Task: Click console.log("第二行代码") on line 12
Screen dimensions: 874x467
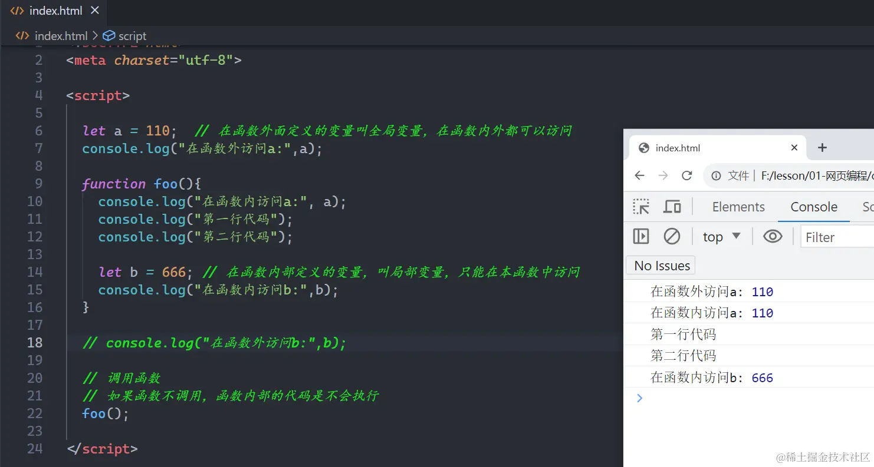Action: (x=195, y=237)
